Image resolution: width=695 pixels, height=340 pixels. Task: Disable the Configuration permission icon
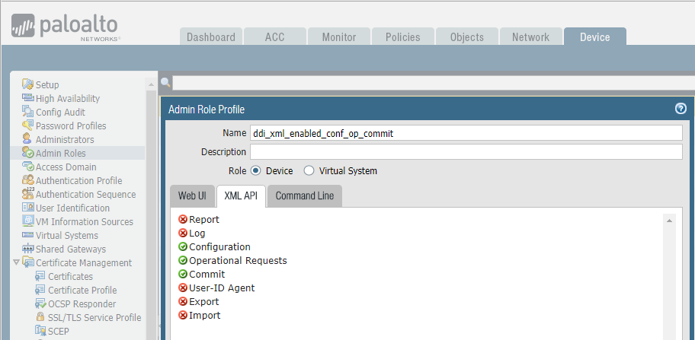point(183,247)
